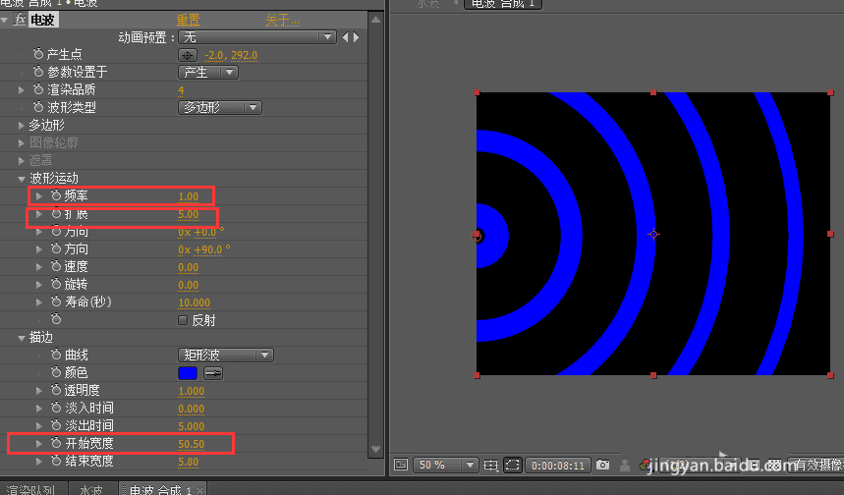This screenshot has width=844, height=495.
Task: Switch to the 水波 timeline tab
Action: pos(91,490)
